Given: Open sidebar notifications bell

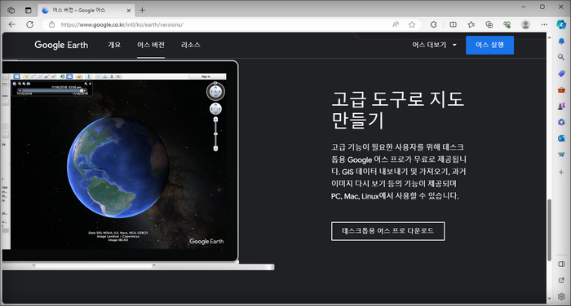Looking at the screenshot, I should [x=561, y=42].
